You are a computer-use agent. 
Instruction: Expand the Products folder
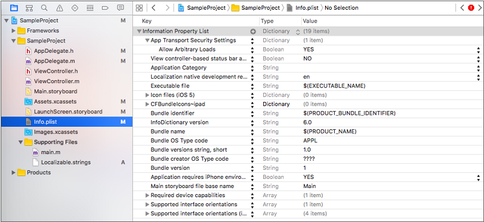pos(13,172)
